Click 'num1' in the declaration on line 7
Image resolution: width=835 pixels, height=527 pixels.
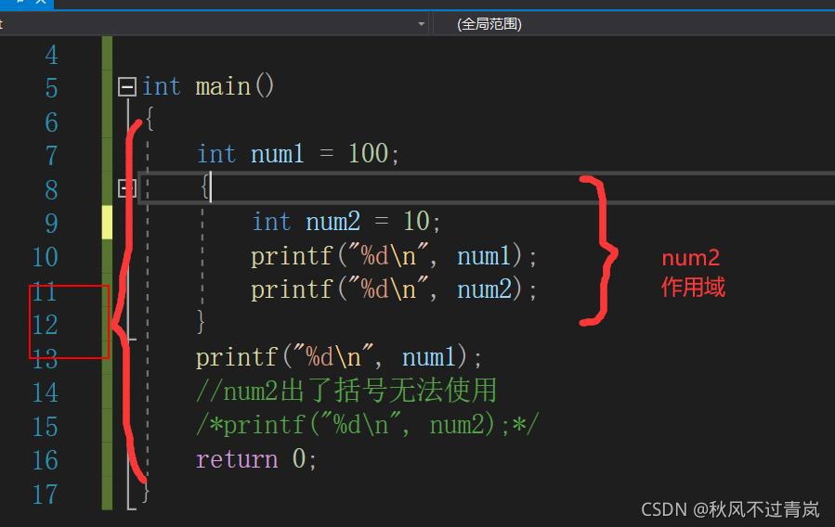277,154
